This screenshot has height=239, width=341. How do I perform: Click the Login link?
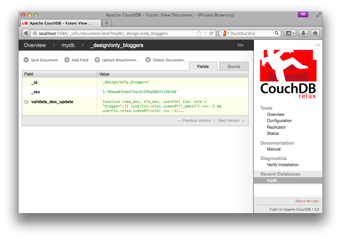point(315,201)
